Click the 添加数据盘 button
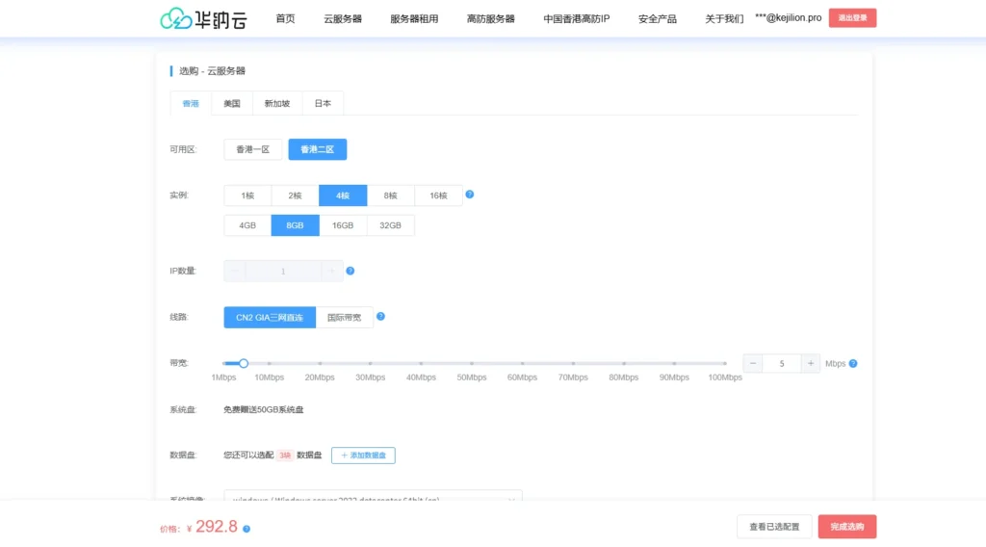The height and width of the screenshot is (547, 986). [363, 455]
